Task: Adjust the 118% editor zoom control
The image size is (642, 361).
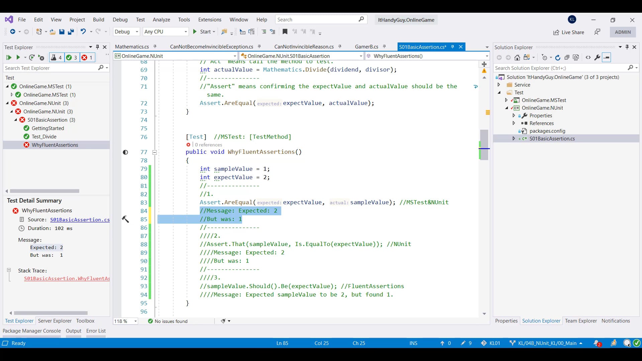Action: click(125, 321)
